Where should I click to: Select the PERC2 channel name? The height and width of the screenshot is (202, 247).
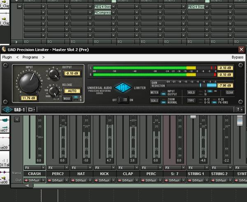click(58, 174)
